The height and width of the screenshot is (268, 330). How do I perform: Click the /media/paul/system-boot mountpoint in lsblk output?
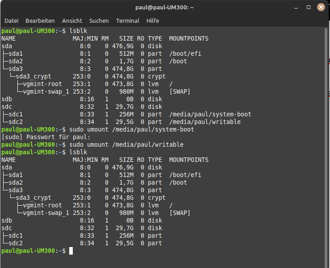(210, 114)
